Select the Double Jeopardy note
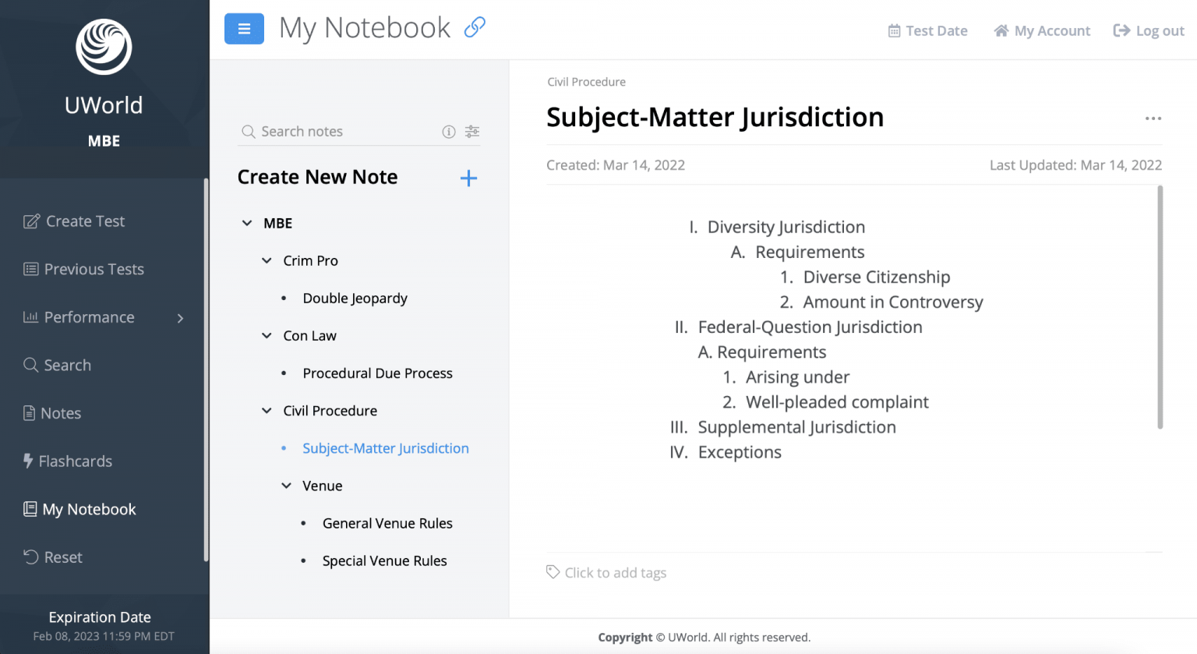The image size is (1197, 654). (x=355, y=298)
